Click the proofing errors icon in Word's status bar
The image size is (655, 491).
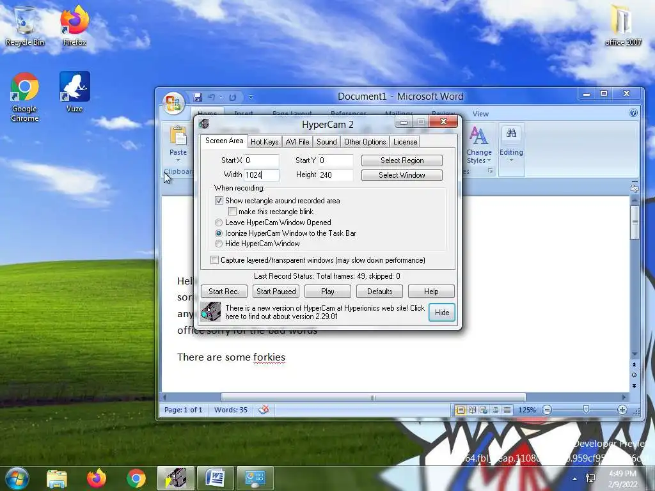tap(264, 410)
